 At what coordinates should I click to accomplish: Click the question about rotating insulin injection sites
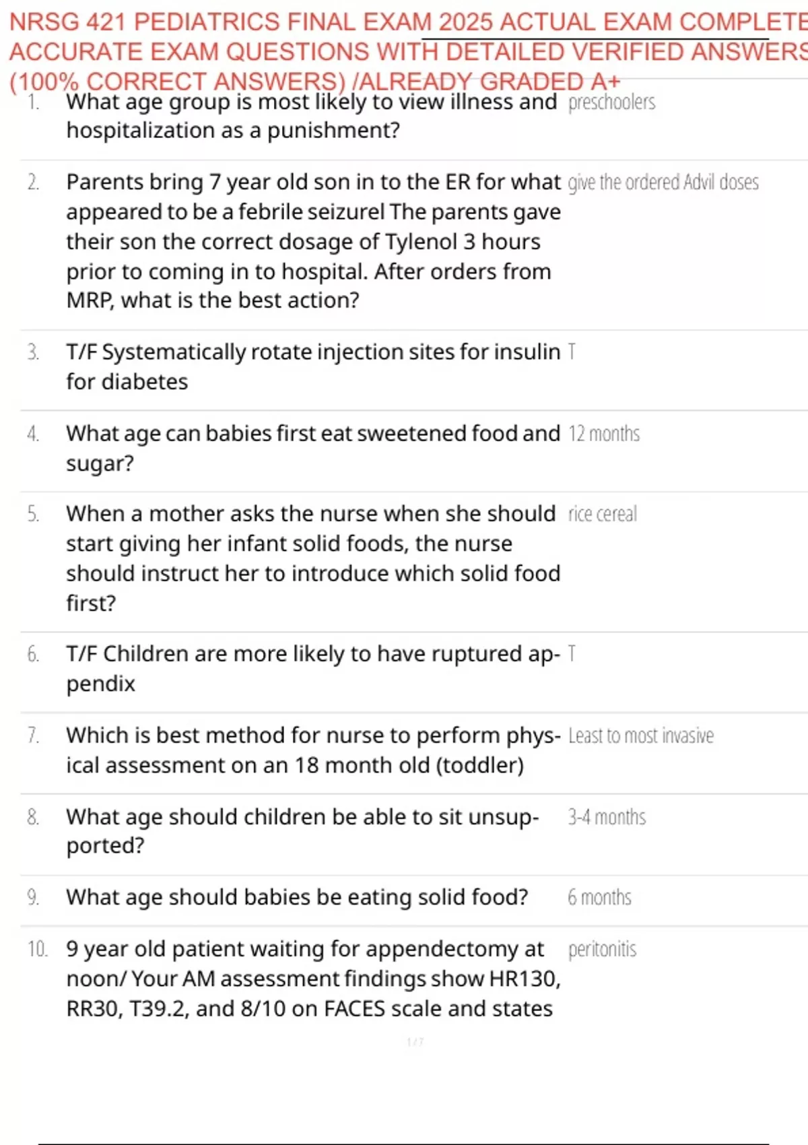pos(313,366)
